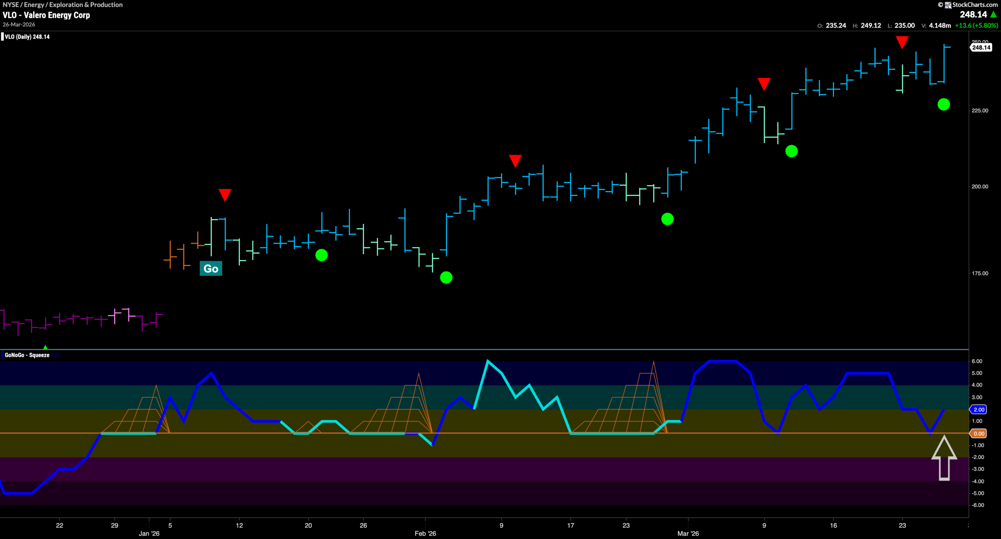Viewport: 1001px width, 539px height.
Task: Click the green circle marker in early February
Action: (446, 278)
